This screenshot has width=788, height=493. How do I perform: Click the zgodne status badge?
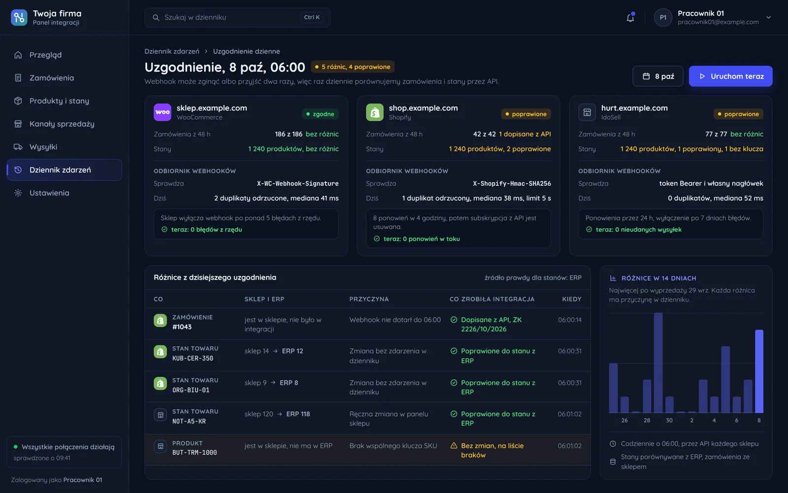[320, 114]
